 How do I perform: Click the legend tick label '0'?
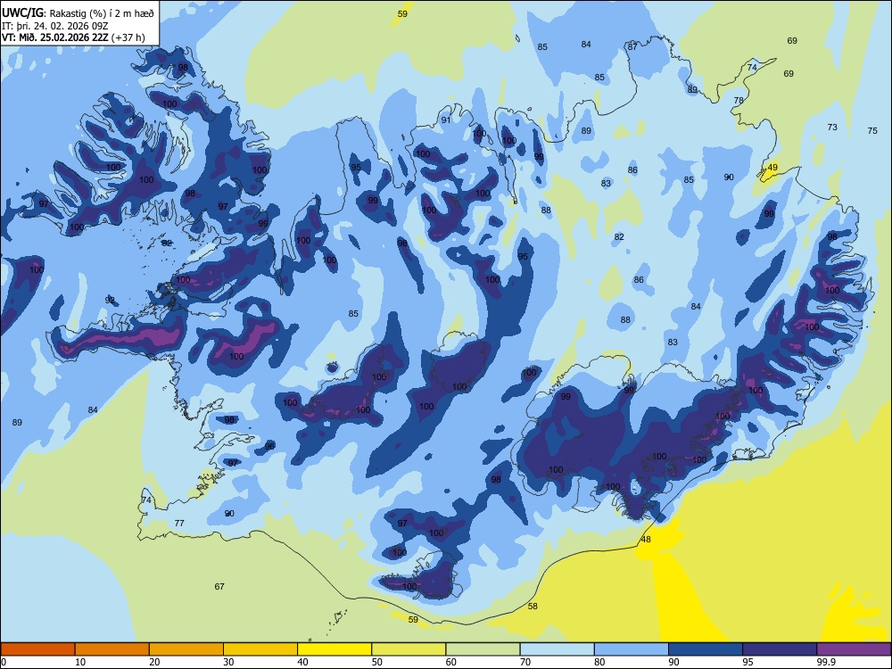click(4, 662)
